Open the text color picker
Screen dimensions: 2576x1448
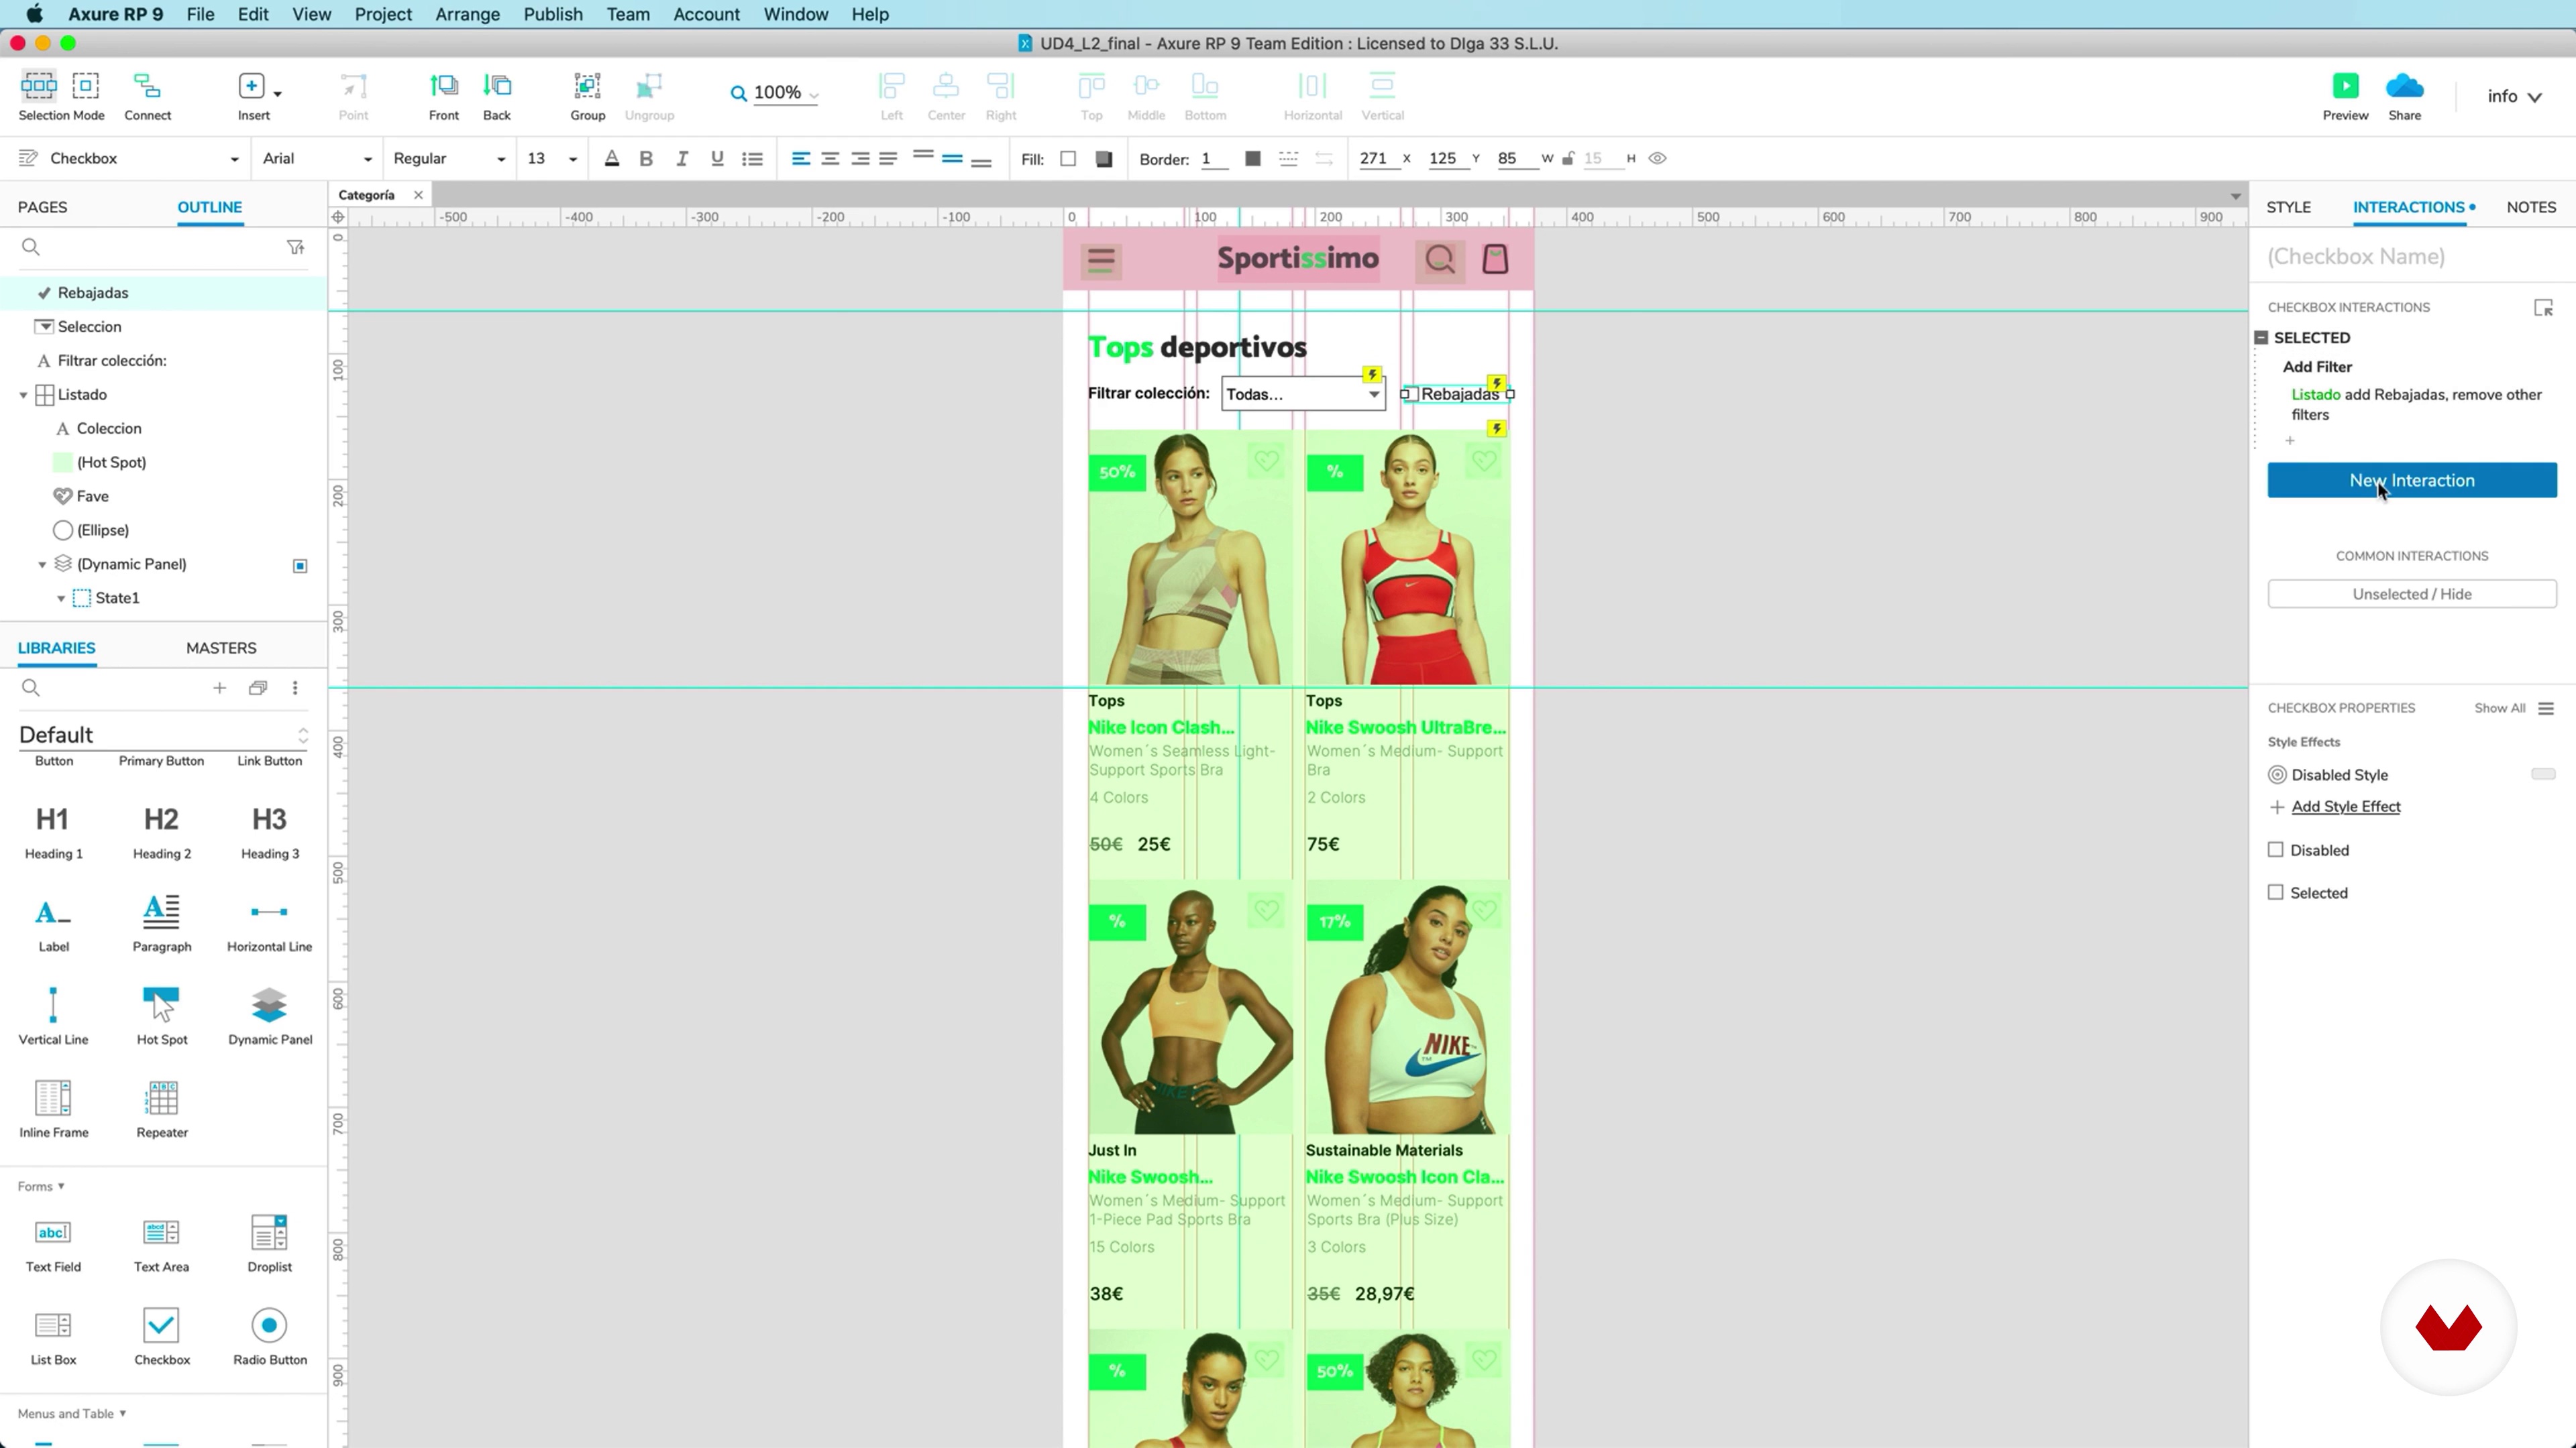(612, 159)
